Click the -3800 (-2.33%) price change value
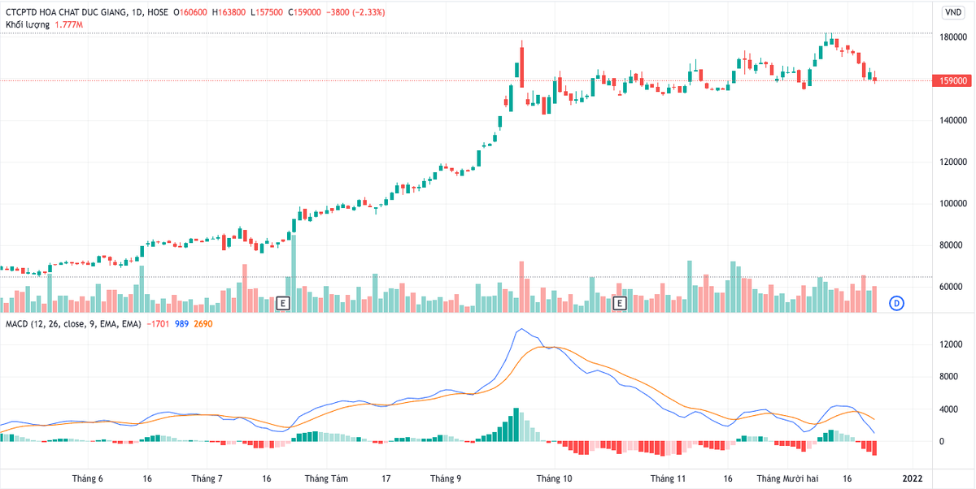Image resolution: width=976 pixels, height=489 pixels. click(356, 13)
